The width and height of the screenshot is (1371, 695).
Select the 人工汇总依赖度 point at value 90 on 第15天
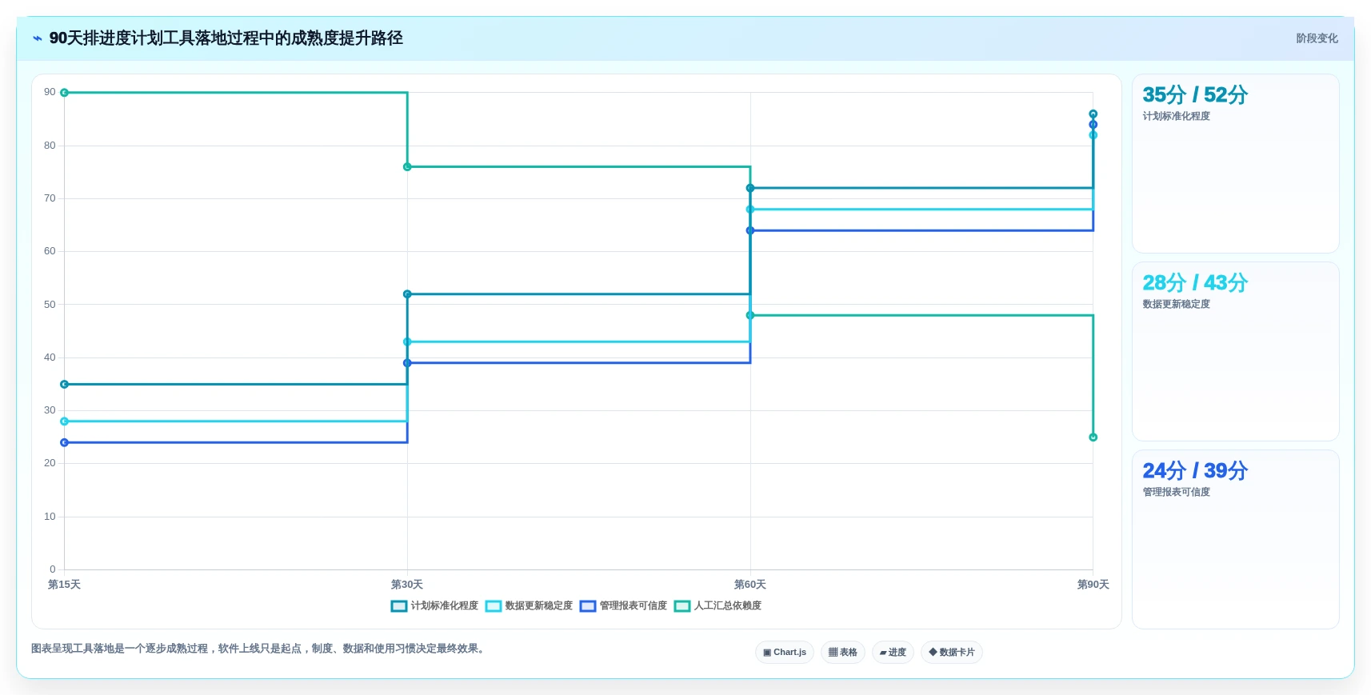tap(65, 93)
